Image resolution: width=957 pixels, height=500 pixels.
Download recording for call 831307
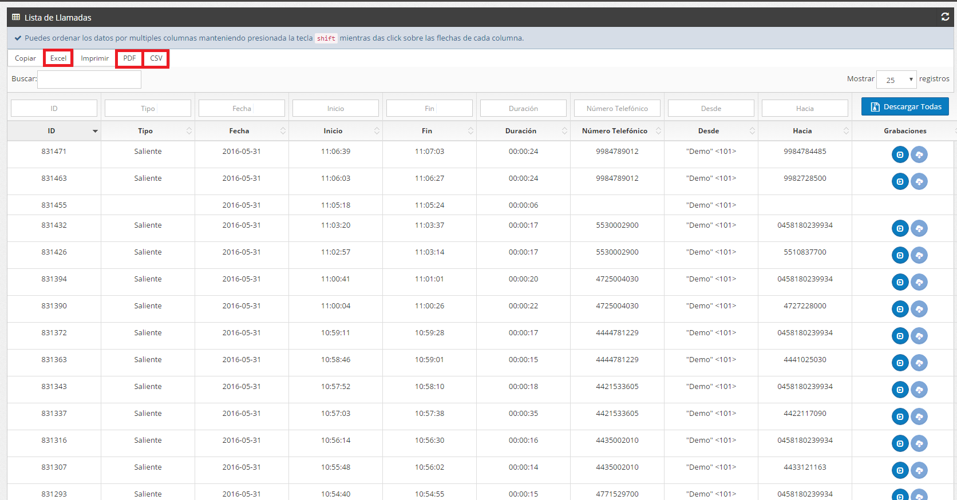point(919,470)
